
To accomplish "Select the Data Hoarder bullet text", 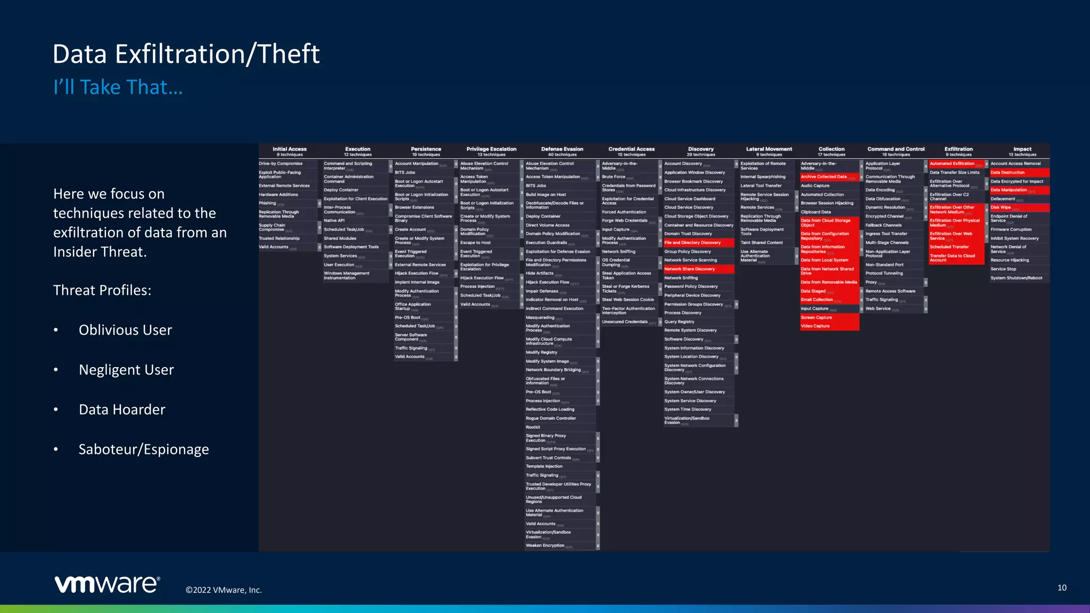I will click(x=122, y=410).
